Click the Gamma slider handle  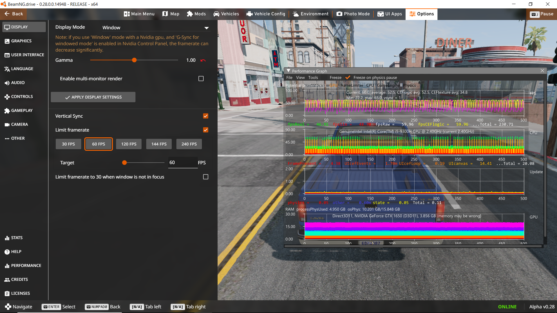(x=134, y=60)
